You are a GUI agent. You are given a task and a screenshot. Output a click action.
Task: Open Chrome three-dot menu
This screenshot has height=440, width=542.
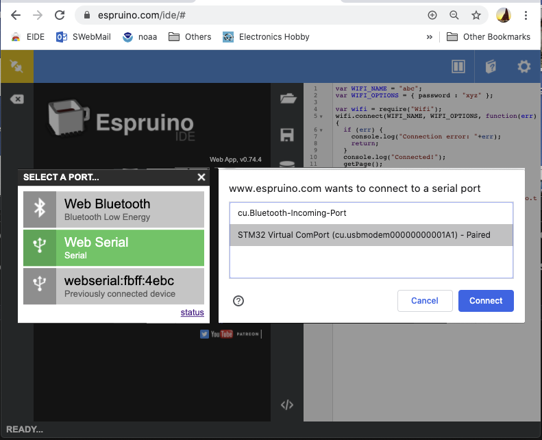[x=526, y=15]
